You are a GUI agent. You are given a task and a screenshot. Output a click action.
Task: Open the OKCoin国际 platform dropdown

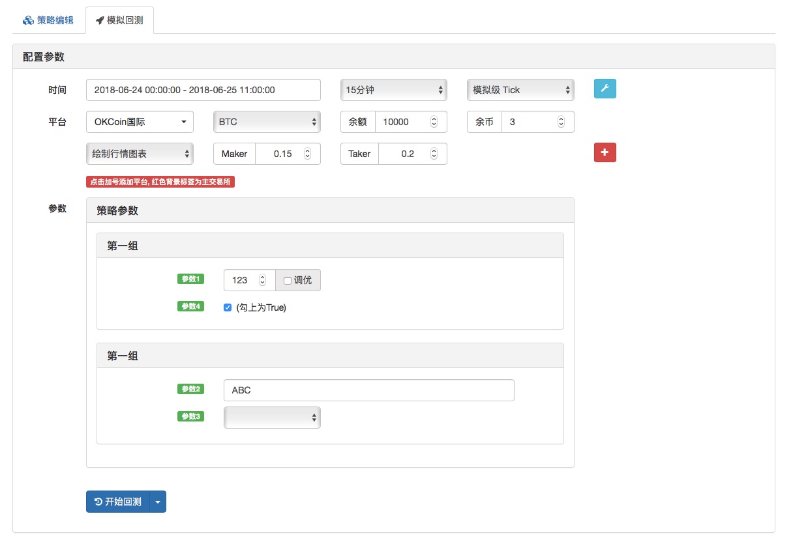pos(140,122)
